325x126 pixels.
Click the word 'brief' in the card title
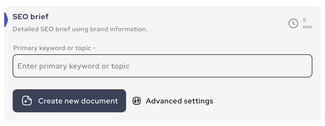(x=39, y=17)
